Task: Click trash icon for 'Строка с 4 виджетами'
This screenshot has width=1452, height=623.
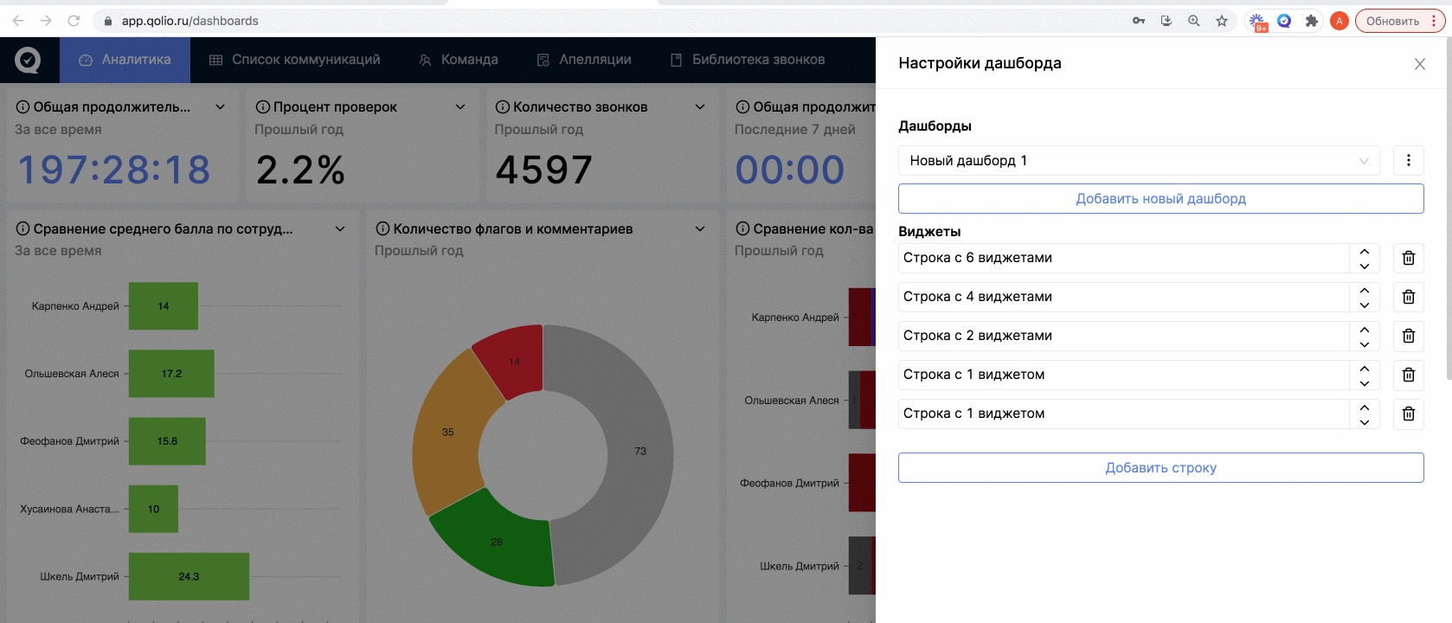Action: pos(1408,297)
